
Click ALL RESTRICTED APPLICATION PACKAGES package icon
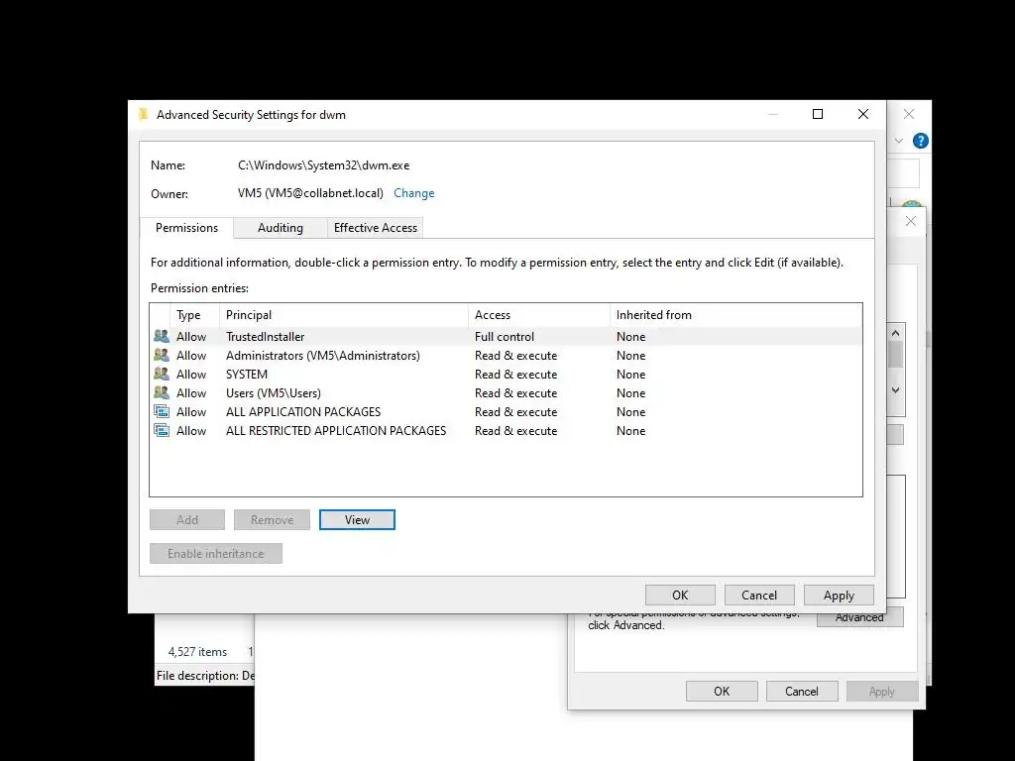[162, 430]
